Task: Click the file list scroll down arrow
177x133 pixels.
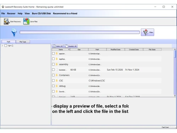Action: tap(175, 96)
